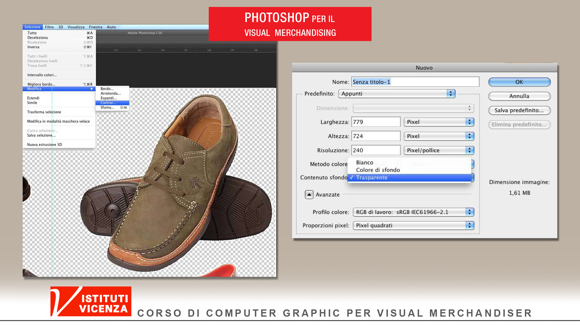The height and width of the screenshot is (326, 580).
Task: Click Annulla in the Nuovo dialog
Action: coord(519,96)
